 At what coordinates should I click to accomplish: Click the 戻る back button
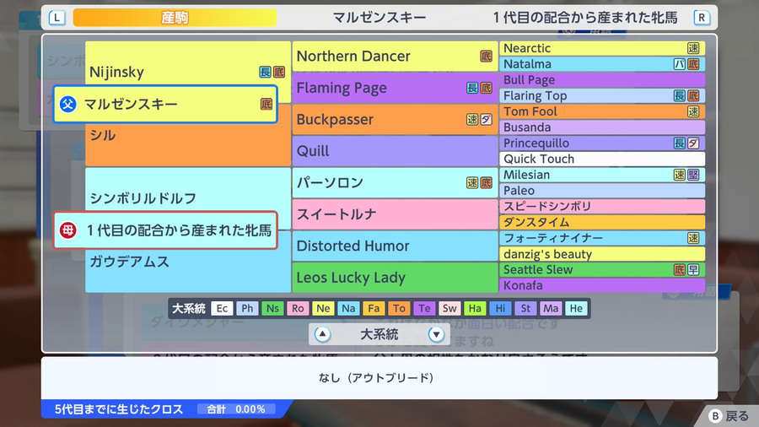point(729,415)
